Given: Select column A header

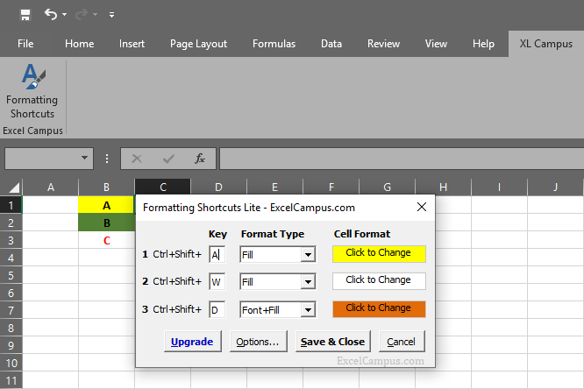Looking at the screenshot, I should coord(51,187).
